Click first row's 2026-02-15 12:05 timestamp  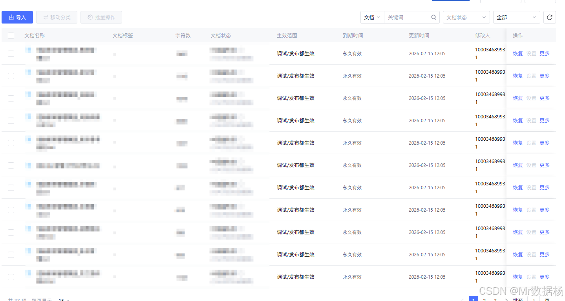click(427, 54)
